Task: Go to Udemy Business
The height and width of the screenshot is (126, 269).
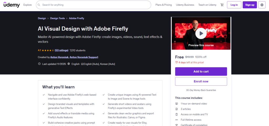Action: pos(185,5)
